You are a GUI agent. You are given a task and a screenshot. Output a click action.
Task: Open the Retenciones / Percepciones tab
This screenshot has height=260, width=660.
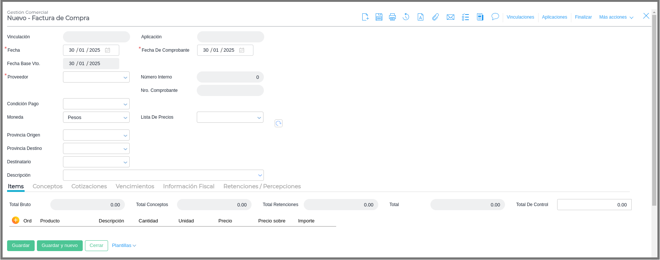(x=262, y=186)
